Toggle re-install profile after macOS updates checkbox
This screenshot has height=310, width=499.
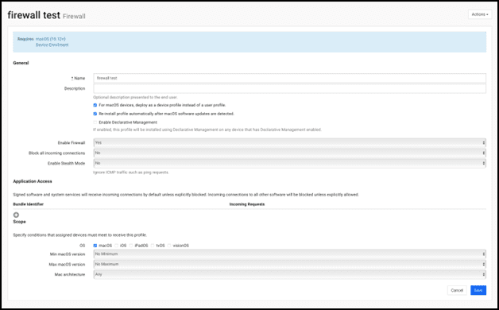coord(95,114)
